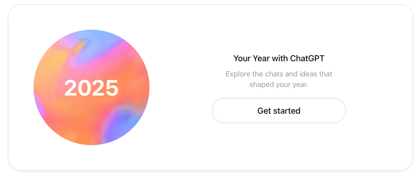Click the magenta patch on orb's lower-left edge

tap(38, 104)
